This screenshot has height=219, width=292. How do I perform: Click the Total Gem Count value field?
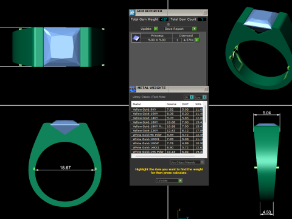202,19
